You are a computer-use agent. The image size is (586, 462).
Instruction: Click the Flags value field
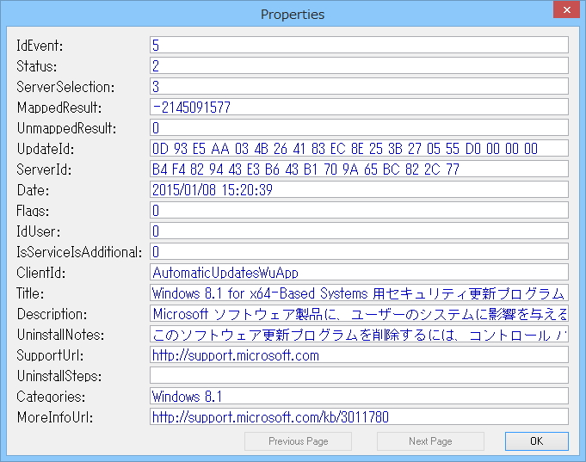pos(359,211)
